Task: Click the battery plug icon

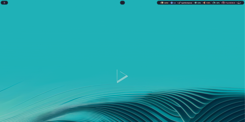Action: pos(196,3)
